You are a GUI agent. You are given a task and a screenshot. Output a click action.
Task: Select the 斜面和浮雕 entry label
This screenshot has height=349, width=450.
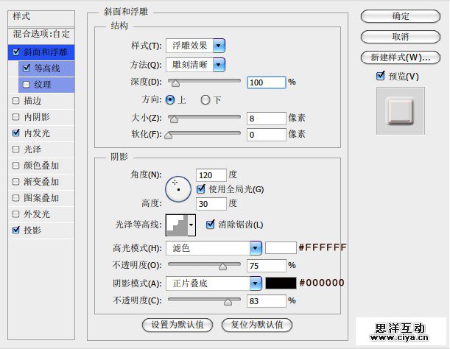coord(46,52)
